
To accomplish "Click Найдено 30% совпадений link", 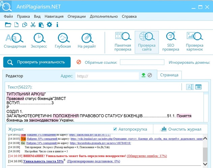I will [x=42, y=139].
